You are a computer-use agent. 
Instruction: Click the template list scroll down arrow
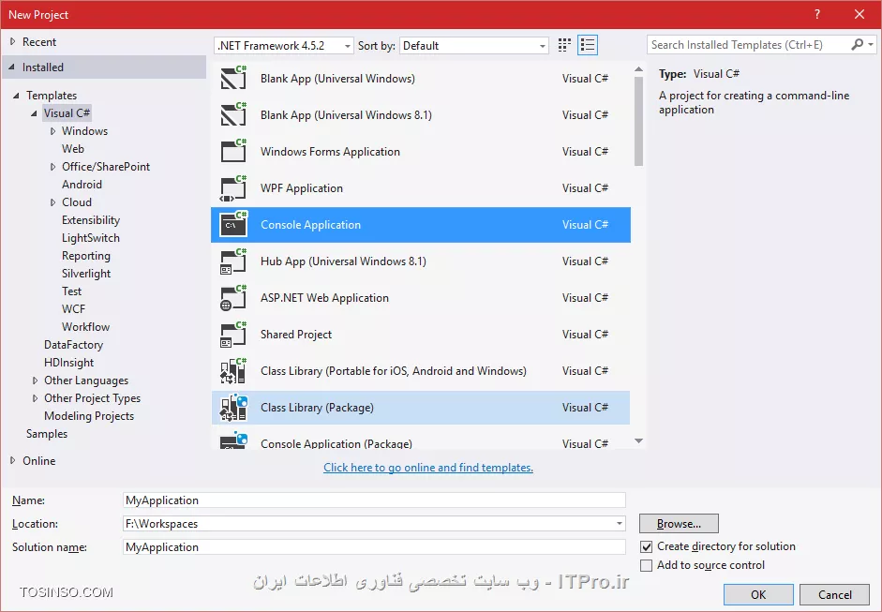pyautogui.click(x=638, y=440)
